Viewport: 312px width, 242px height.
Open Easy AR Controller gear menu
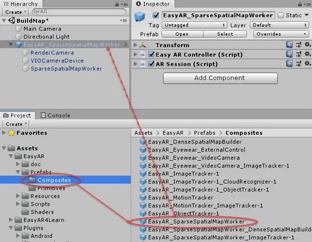(308, 54)
